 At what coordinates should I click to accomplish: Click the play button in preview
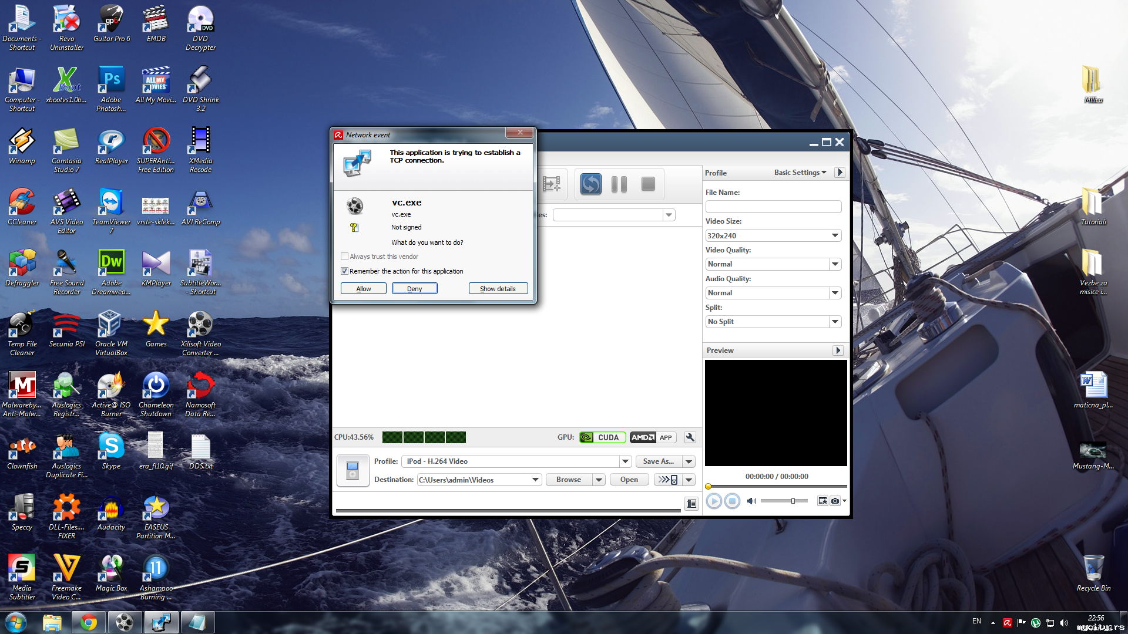(714, 501)
